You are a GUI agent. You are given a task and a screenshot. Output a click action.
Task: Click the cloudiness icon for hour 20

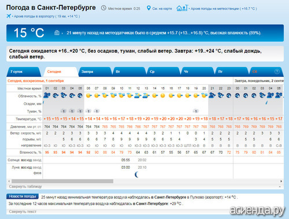point(204,95)
